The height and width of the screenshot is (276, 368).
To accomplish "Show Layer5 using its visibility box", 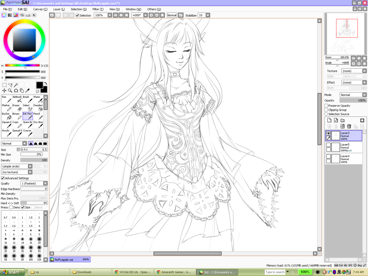I will (328, 144).
